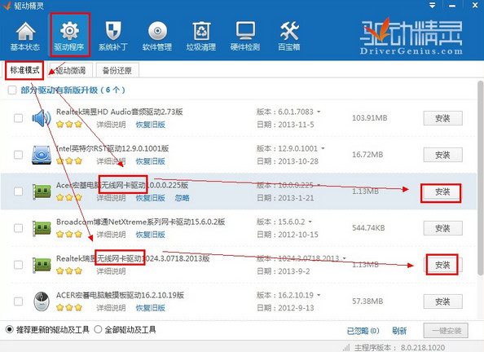Click 恢复旧版 for Broadcom NetXtreme driver

point(150,235)
